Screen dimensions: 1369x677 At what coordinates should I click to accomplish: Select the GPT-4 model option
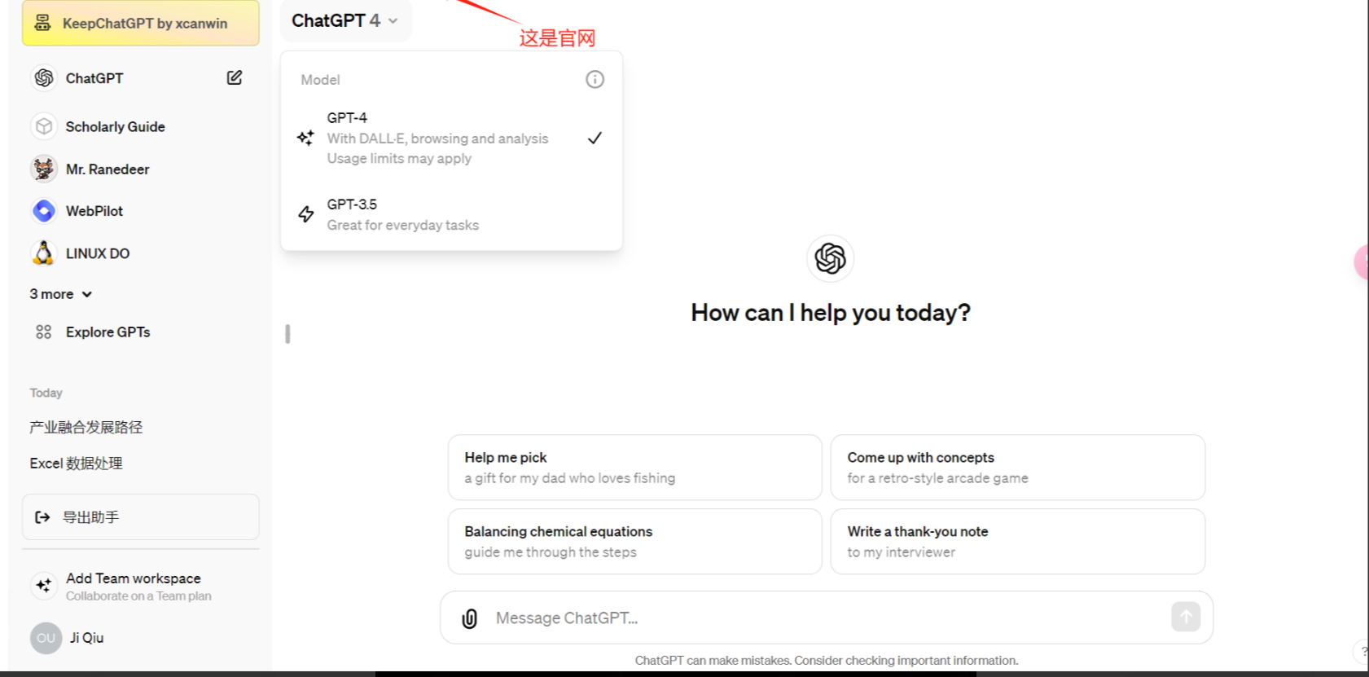click(451, 138)
